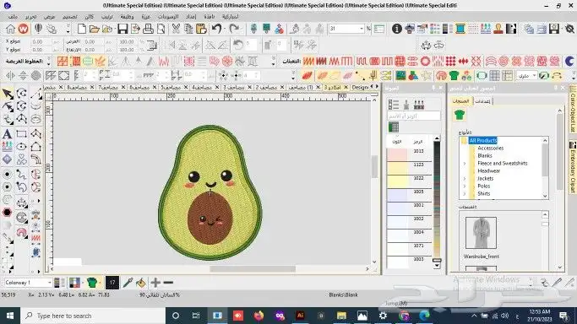This screenshot has width=577, height=324.
Task: Pick the pink thread color 2013
Action: (409, 154)
